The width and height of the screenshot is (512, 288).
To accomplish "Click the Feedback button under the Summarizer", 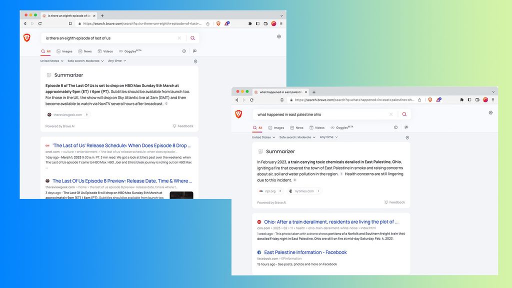I will tap(394, 202).
